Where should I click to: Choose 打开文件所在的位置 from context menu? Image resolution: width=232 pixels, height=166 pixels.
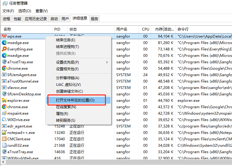[75, 100]
